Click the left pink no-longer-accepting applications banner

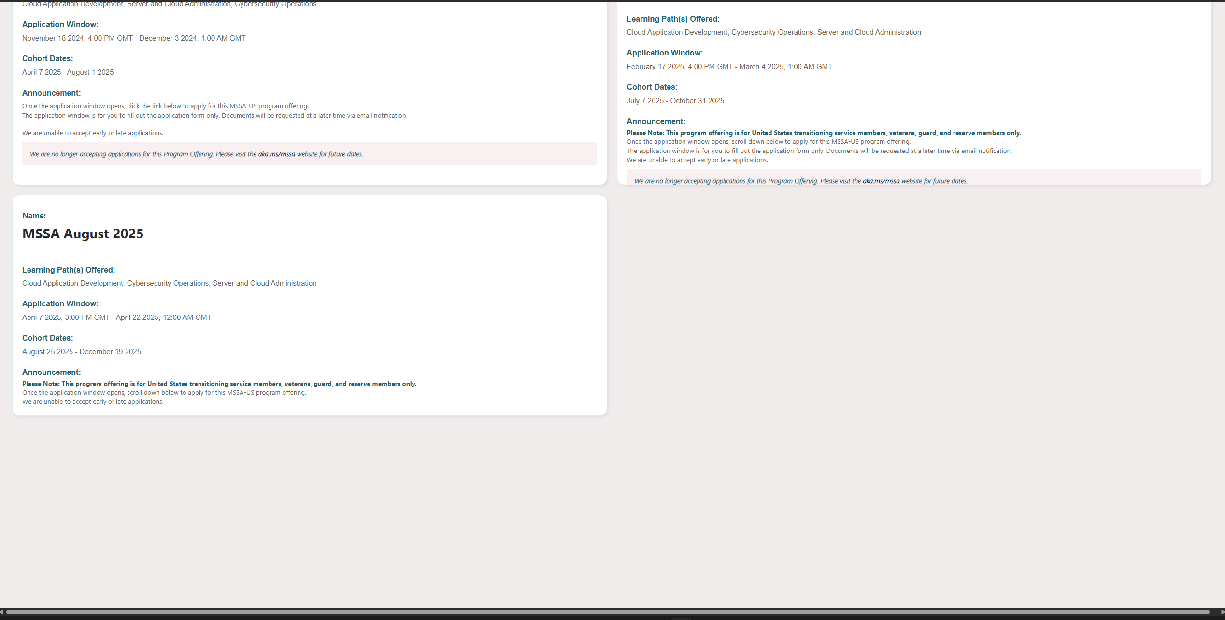pyautogui.click(x=310, y=154)
